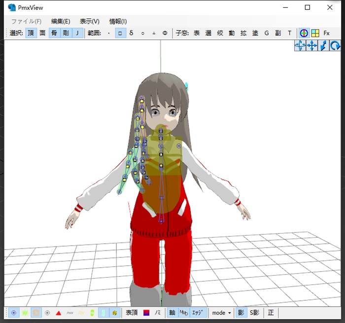
Task: Open the 塗 sub-window button
Action: click(x=255, y=33)
